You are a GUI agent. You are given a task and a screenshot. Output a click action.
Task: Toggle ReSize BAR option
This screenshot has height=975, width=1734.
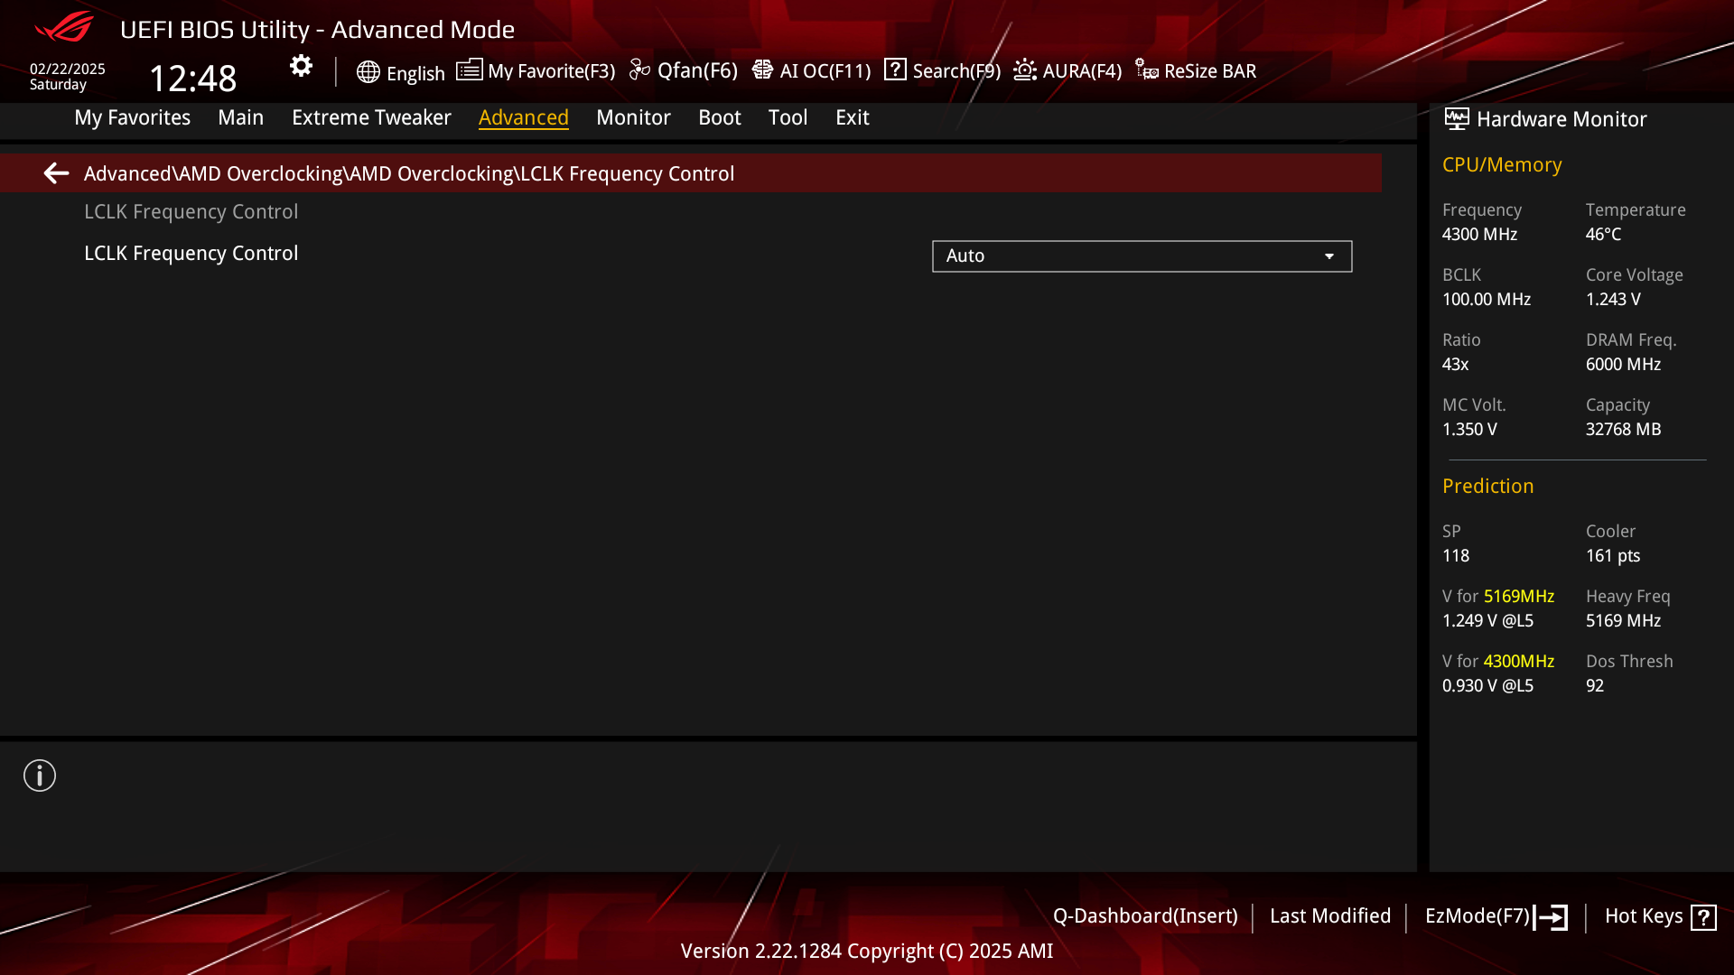(1210, 70)
